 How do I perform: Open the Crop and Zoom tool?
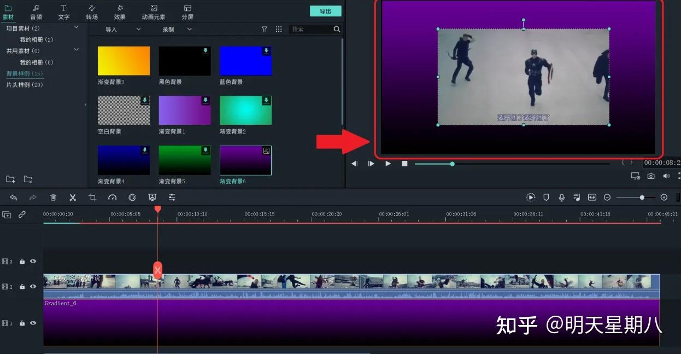(92, 198)
